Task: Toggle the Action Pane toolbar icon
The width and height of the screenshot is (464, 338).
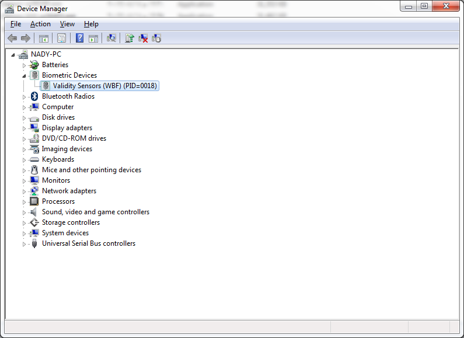Action: (93, 38)
